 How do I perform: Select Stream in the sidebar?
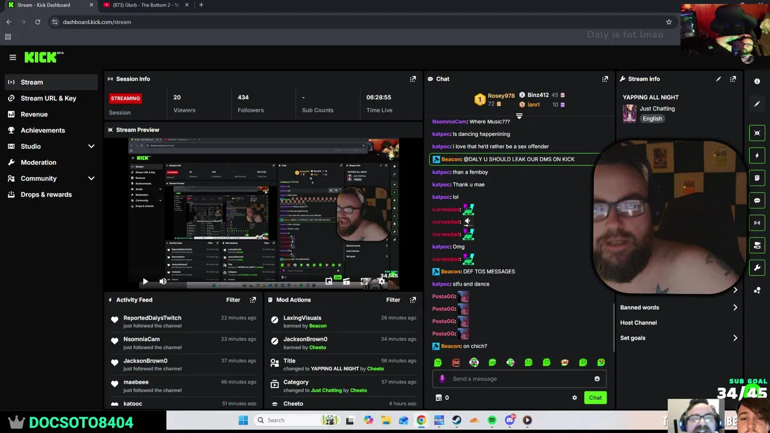(x=50, y=82)
